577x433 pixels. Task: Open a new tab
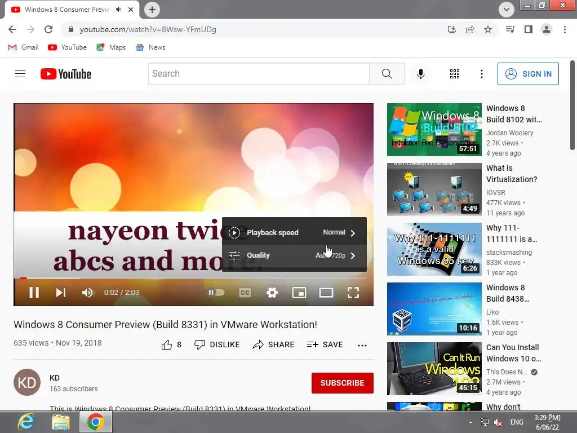coord(152,10)
